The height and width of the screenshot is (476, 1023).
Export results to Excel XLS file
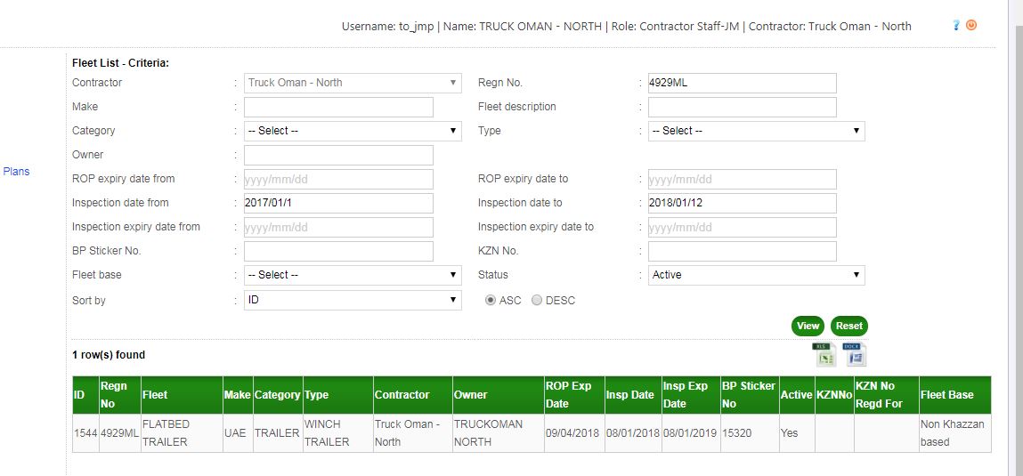coord(824,354)
